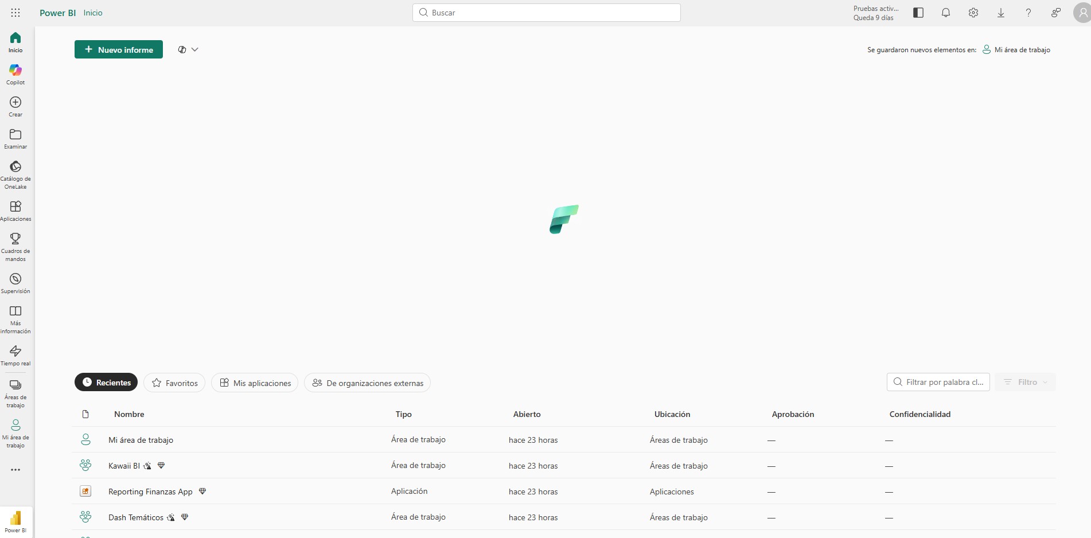Open Copilot from the sidebar

coord(15,75)
